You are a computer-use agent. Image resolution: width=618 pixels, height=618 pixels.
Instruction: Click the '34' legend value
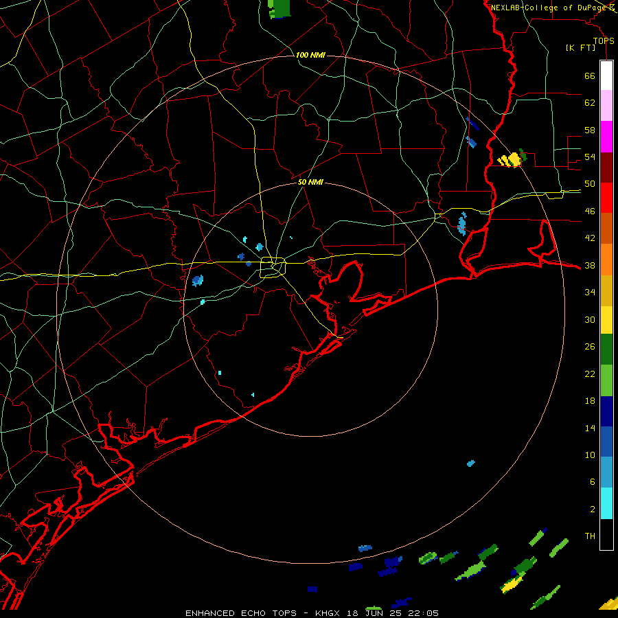tap(590, 293)
